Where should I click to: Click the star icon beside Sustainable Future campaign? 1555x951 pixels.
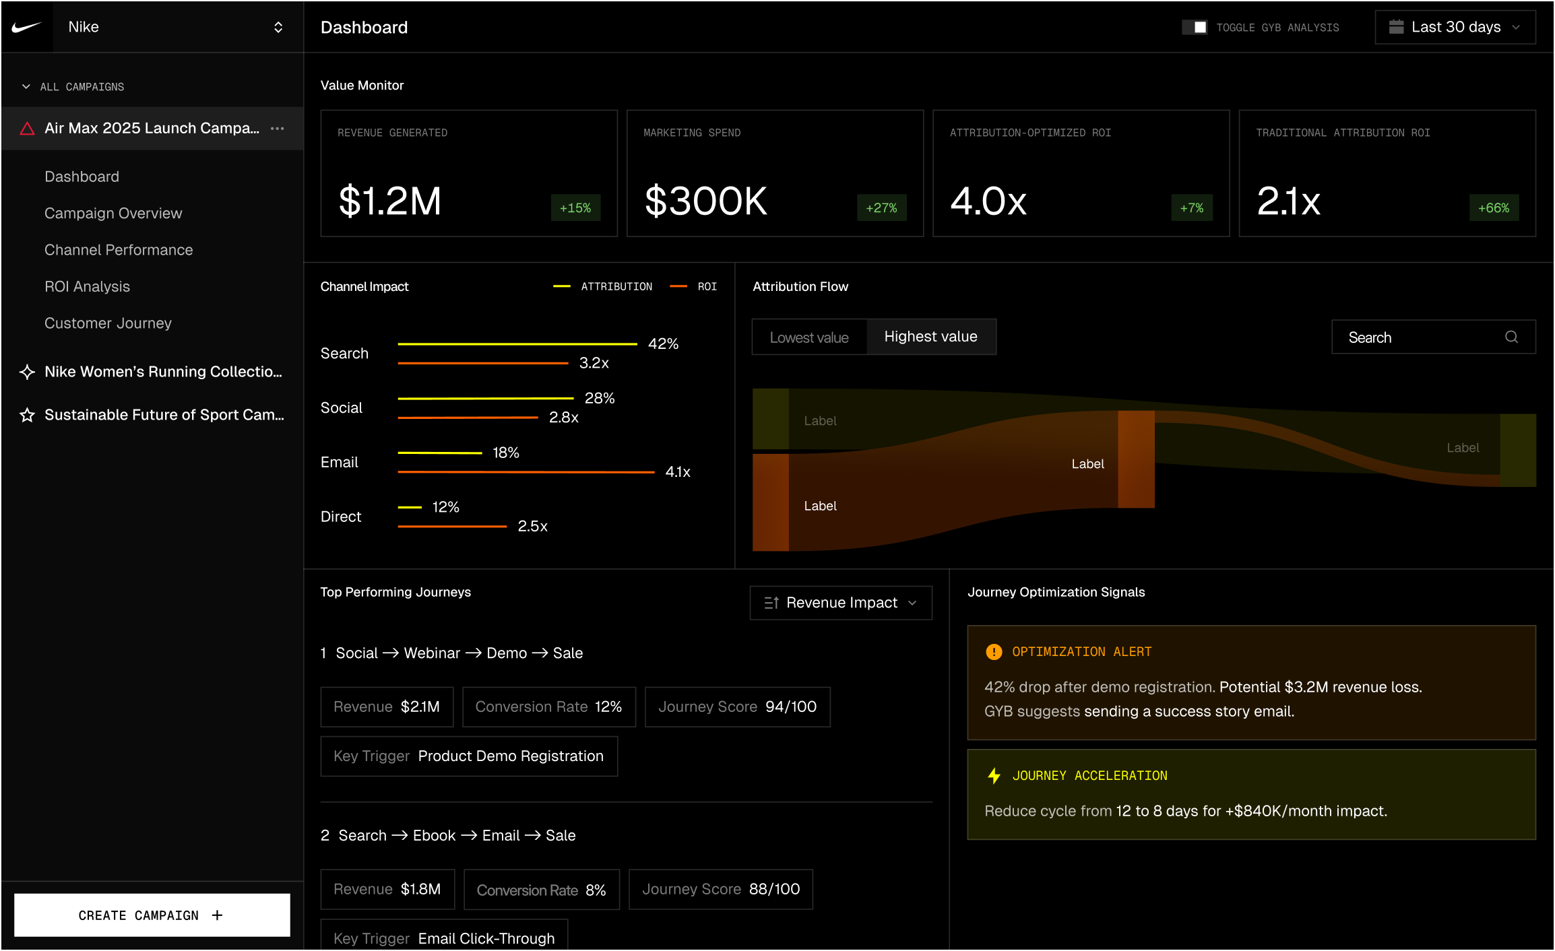pyautogui.click(x=27, y=415)
